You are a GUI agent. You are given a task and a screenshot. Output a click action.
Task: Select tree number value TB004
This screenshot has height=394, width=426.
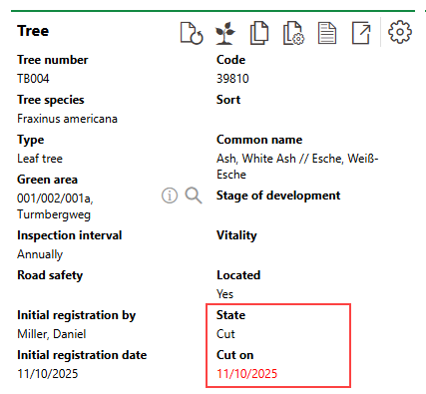[x=33, y=79]
